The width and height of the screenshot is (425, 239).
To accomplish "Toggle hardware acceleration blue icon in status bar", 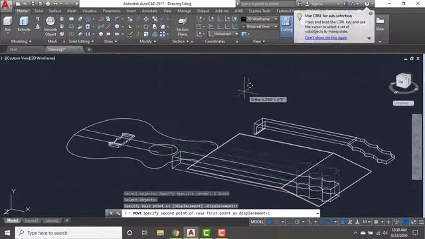I will [x=406, y=222].
